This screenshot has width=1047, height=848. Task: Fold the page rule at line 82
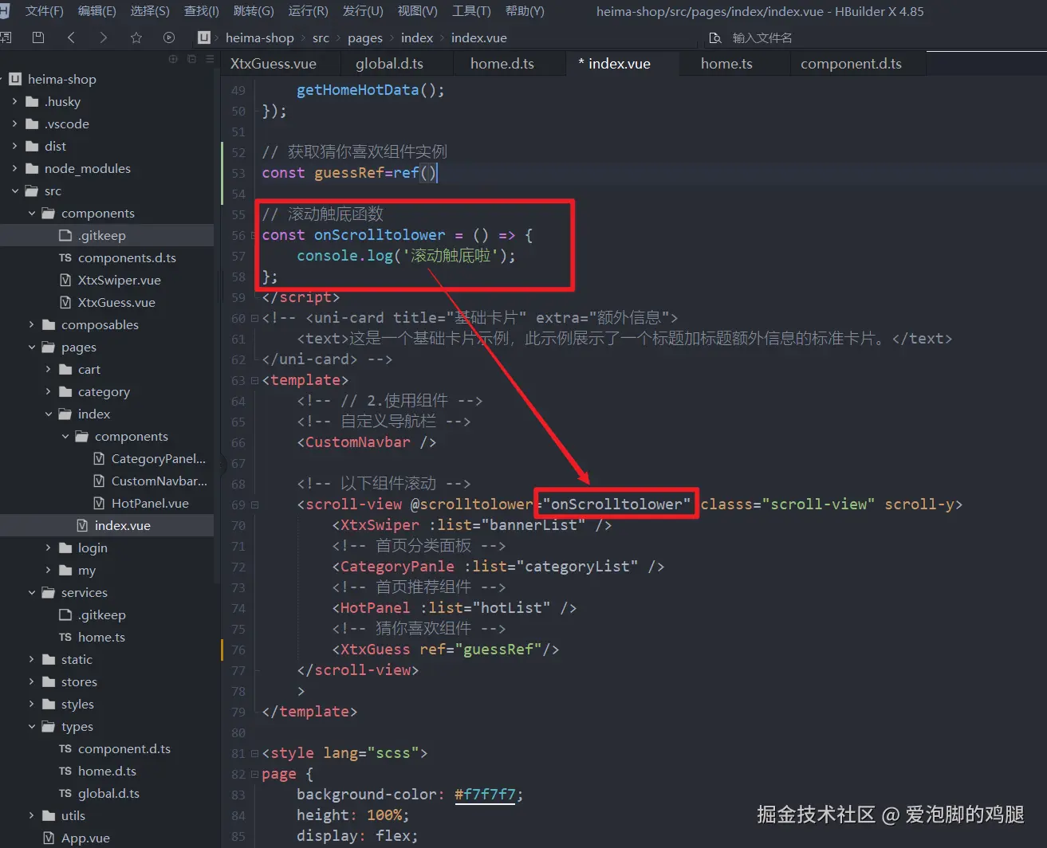(x=254, y=774)
